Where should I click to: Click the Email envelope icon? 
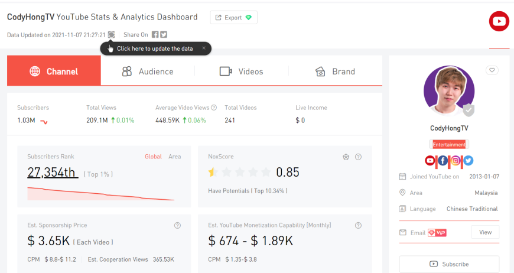[403, 232]
